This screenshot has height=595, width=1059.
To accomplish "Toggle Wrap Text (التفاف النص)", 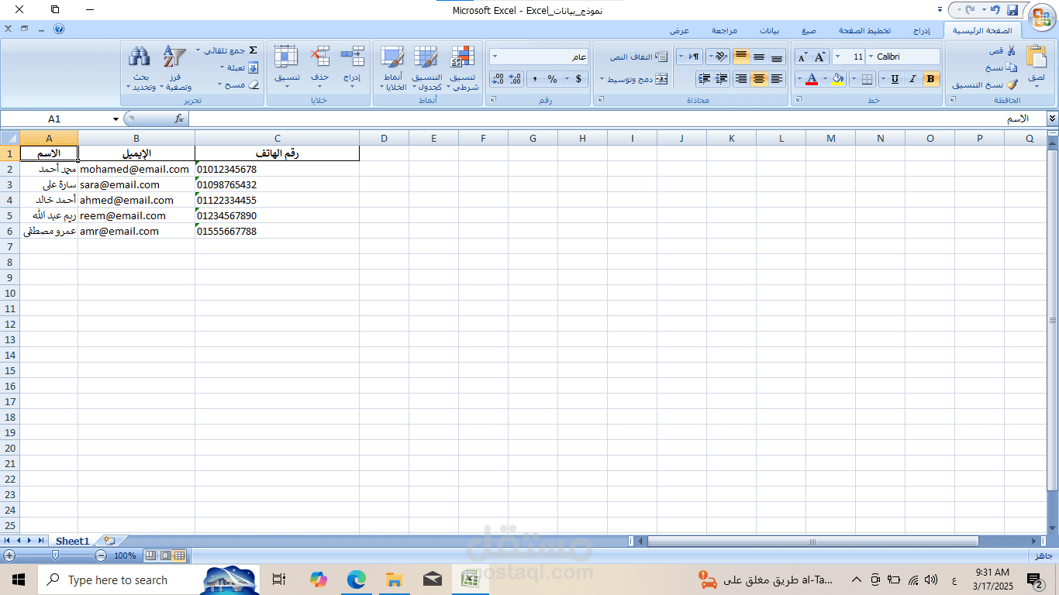I will [x=639, y=57].
